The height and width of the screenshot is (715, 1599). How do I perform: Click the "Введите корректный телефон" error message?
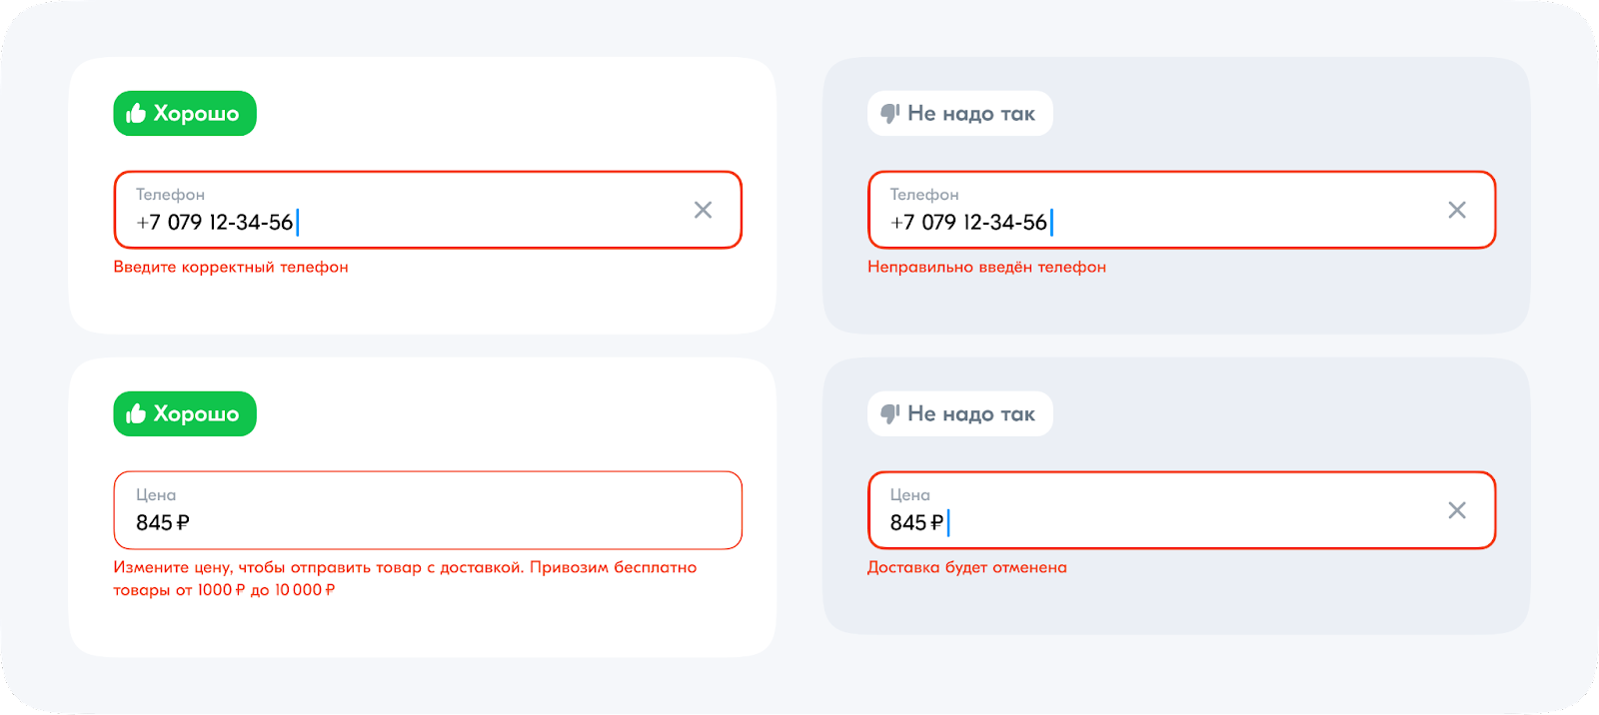point(231,268)
